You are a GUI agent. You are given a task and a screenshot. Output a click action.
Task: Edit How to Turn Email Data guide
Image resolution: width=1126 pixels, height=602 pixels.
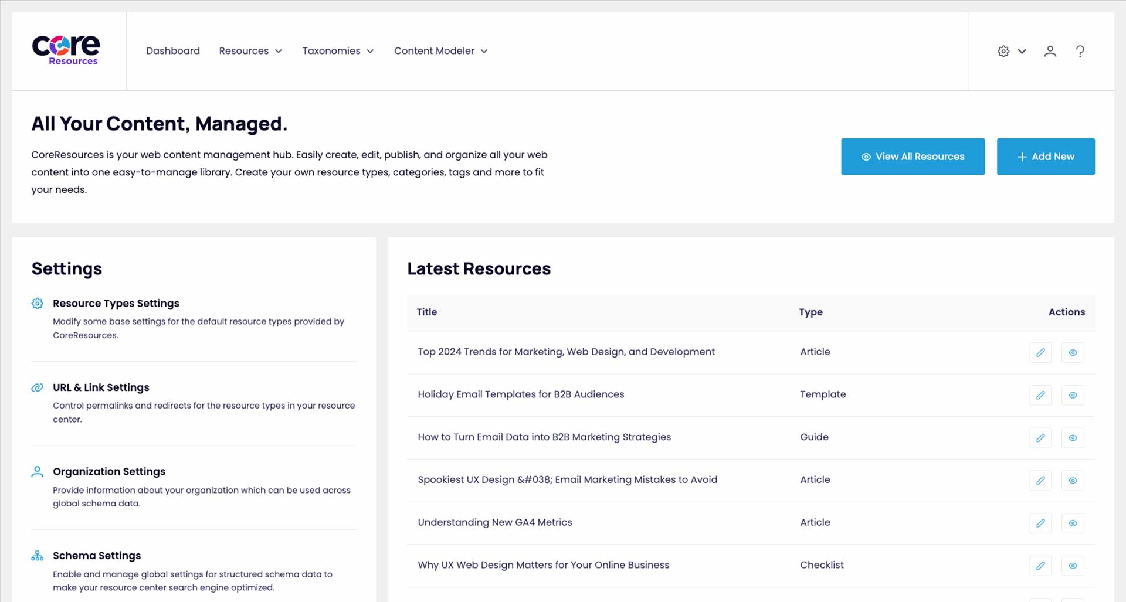click(1040, 438)
